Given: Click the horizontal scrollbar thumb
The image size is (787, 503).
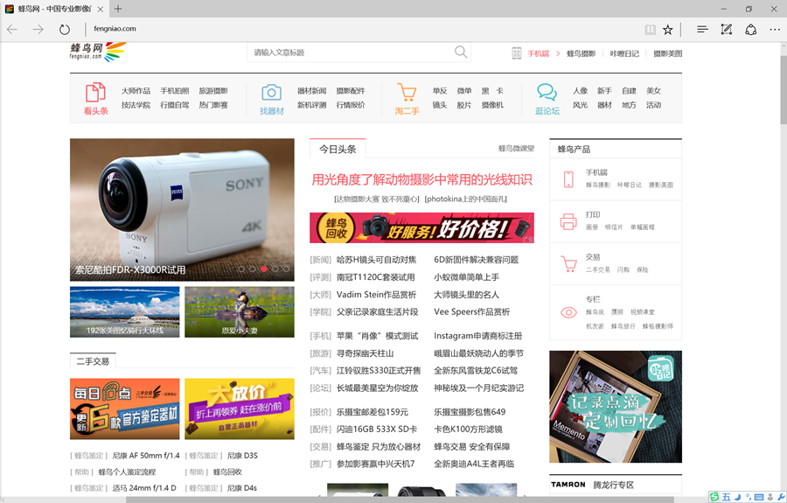Looking at the screenshot, I should coord(400,500).
